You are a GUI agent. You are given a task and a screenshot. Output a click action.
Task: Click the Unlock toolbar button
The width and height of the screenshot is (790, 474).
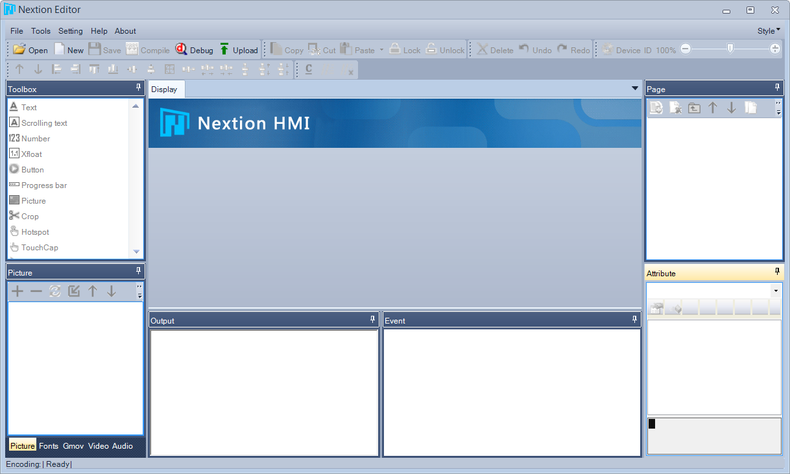point(445,50)
